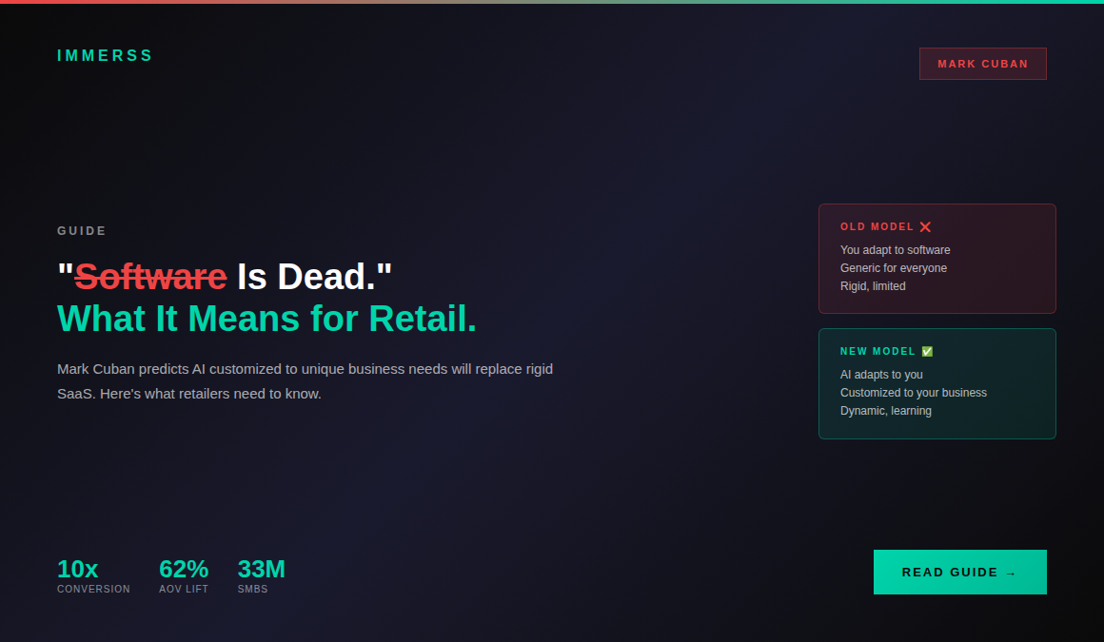This screenshot has width=1104, height=642.
Task: Open the MARK CUBAN section
Action: click(982, 63)
